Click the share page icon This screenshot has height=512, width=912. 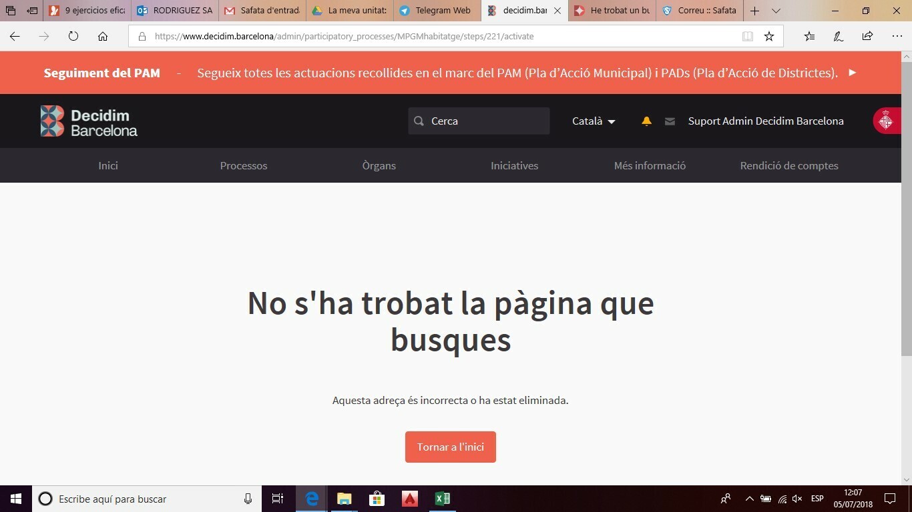[867, 37]
